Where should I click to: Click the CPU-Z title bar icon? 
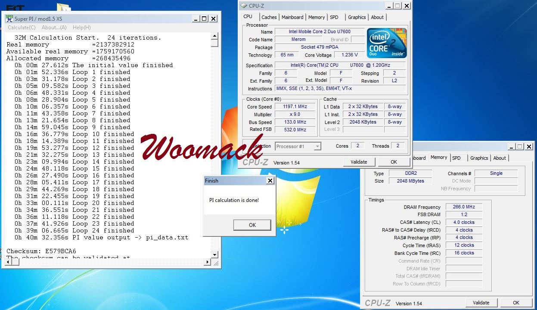(244, 6)
